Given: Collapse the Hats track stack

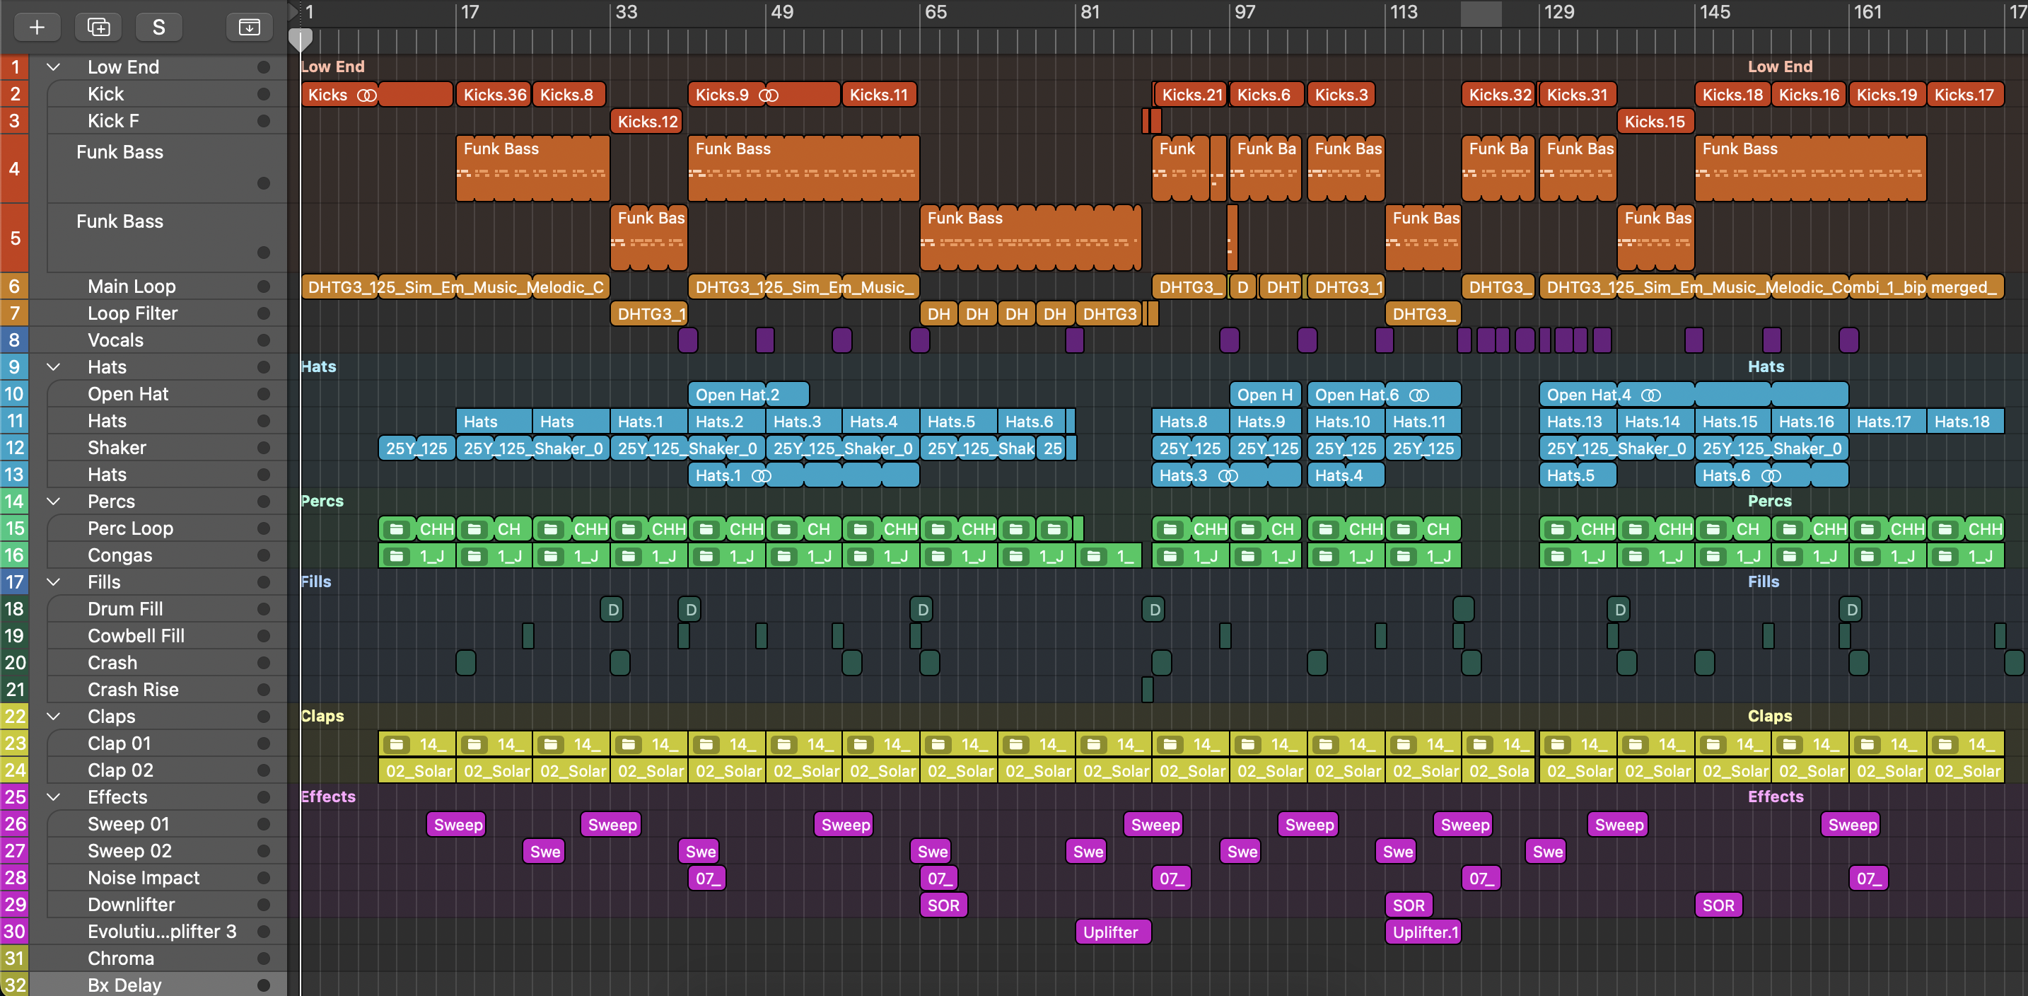Looking at the screenshot, I should click(54, 367).
